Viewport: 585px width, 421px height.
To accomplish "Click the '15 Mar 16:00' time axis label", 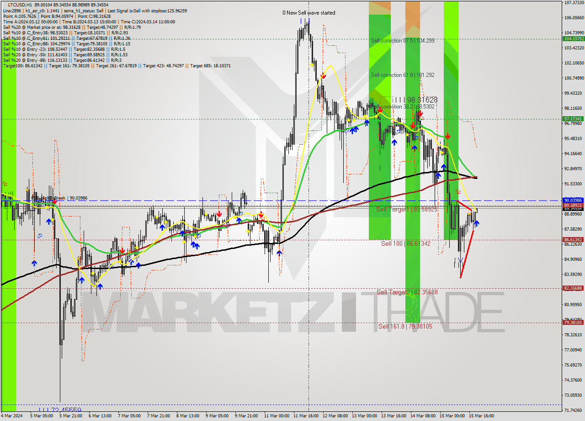I will pyautogui.click(x=481, y=416).
